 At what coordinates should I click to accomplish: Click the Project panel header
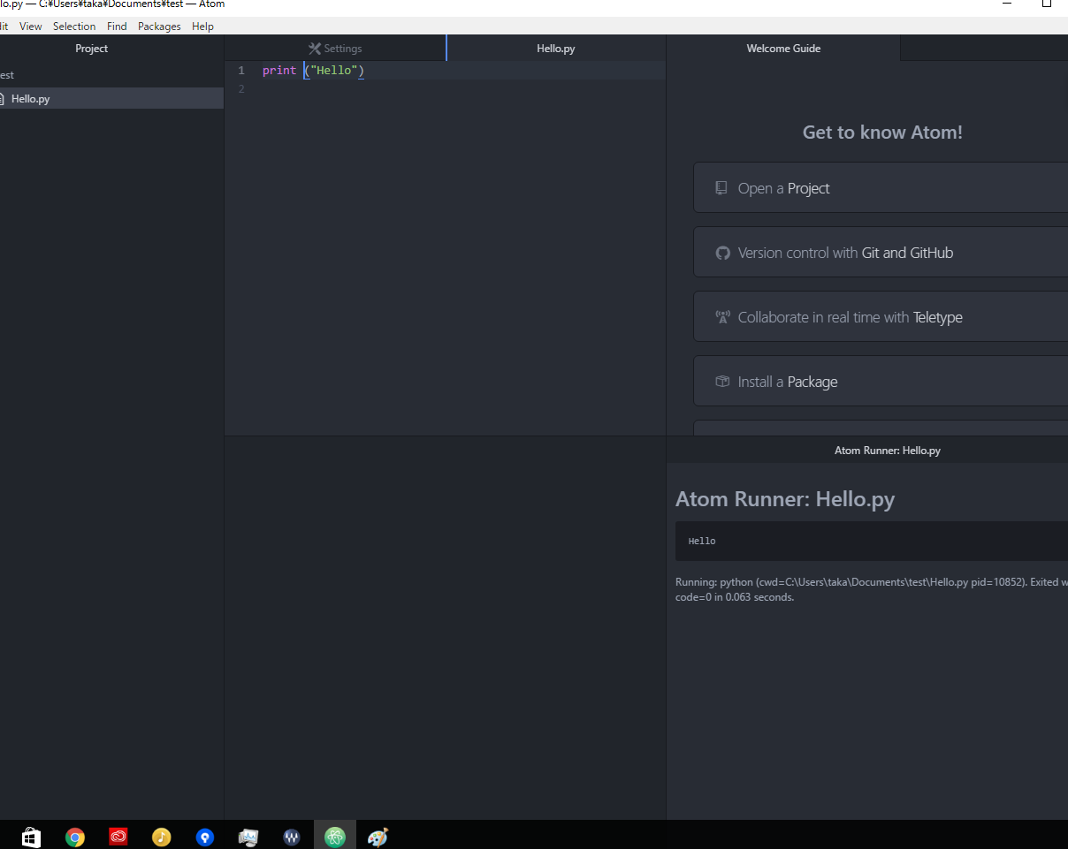92,49
